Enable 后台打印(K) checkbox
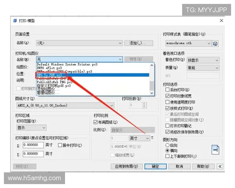The width and height of the screenshot is (235, 188). point(167,90)
